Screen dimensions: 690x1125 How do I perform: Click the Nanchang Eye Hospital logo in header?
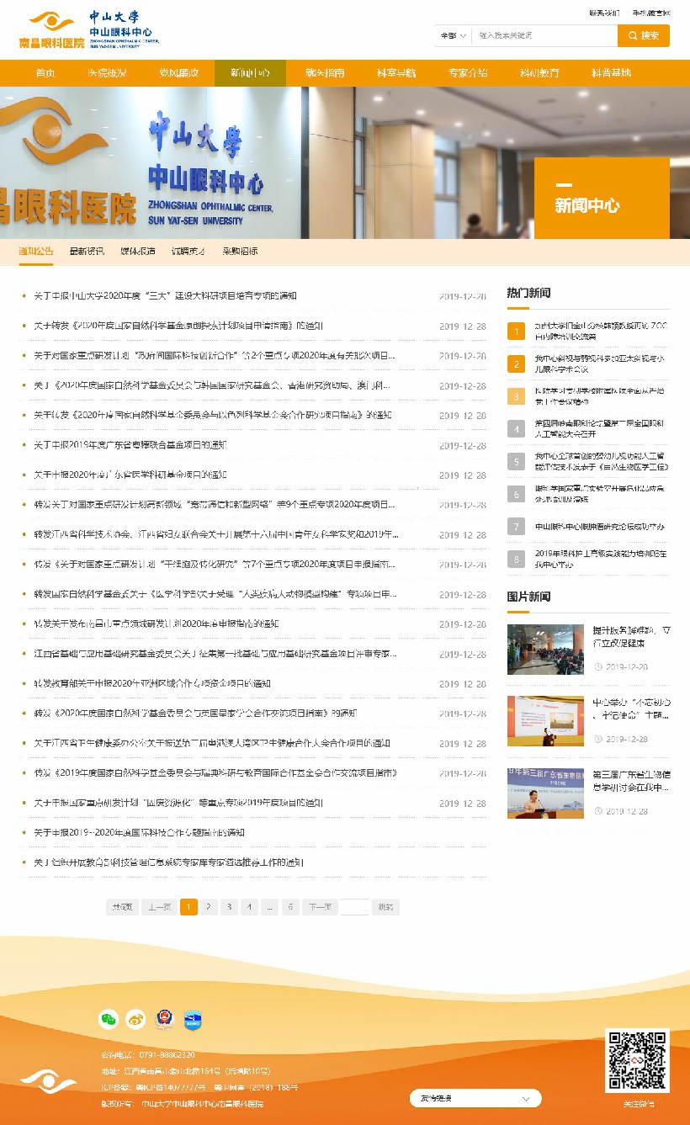click(51, 30)
